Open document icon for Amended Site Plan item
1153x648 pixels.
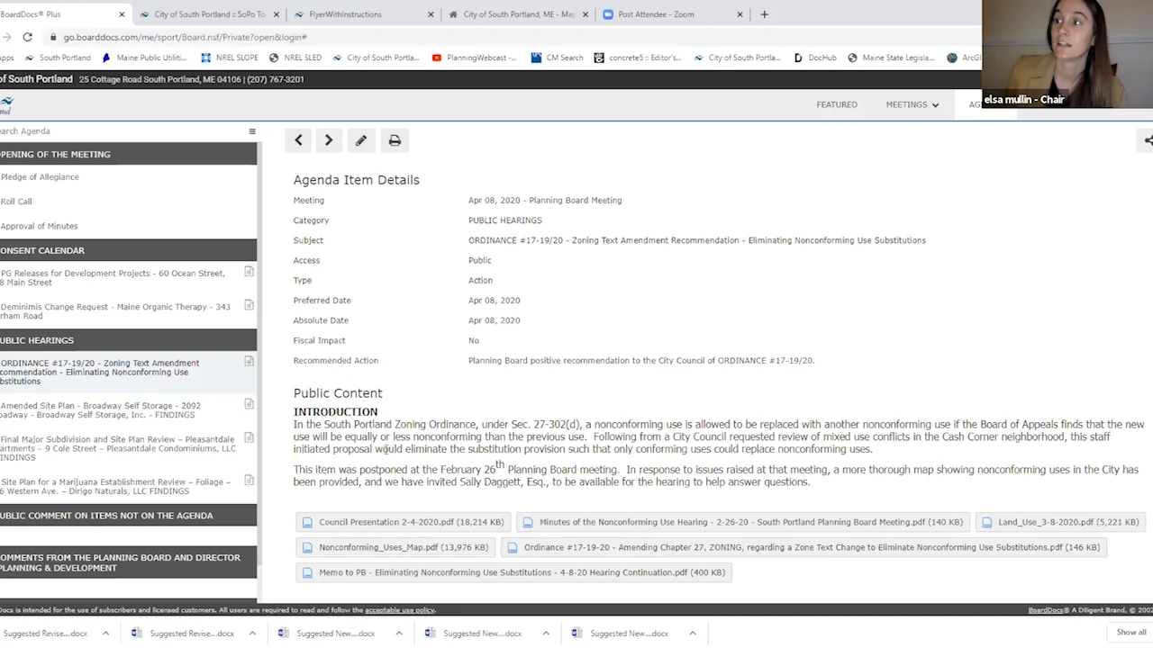click(x=250, y=405)
